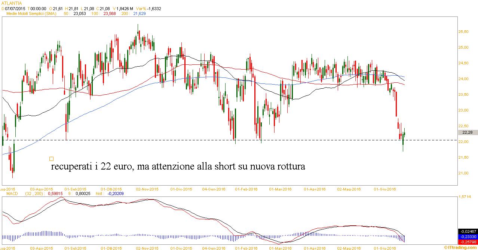Click the 02-Nov-2015 date on upper axis

coord(147,189)
